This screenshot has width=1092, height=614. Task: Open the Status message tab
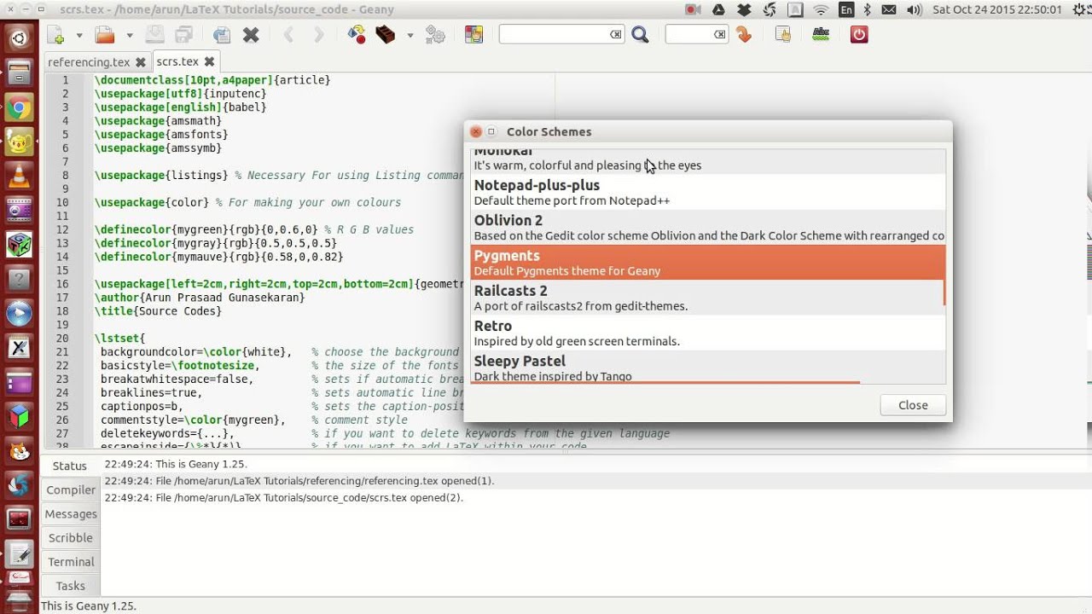point(70,466)
